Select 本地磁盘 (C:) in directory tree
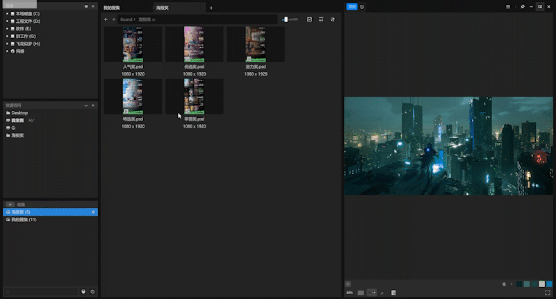Image resolution: width=556 pixels, height=299 pixels. coord(28,13)
